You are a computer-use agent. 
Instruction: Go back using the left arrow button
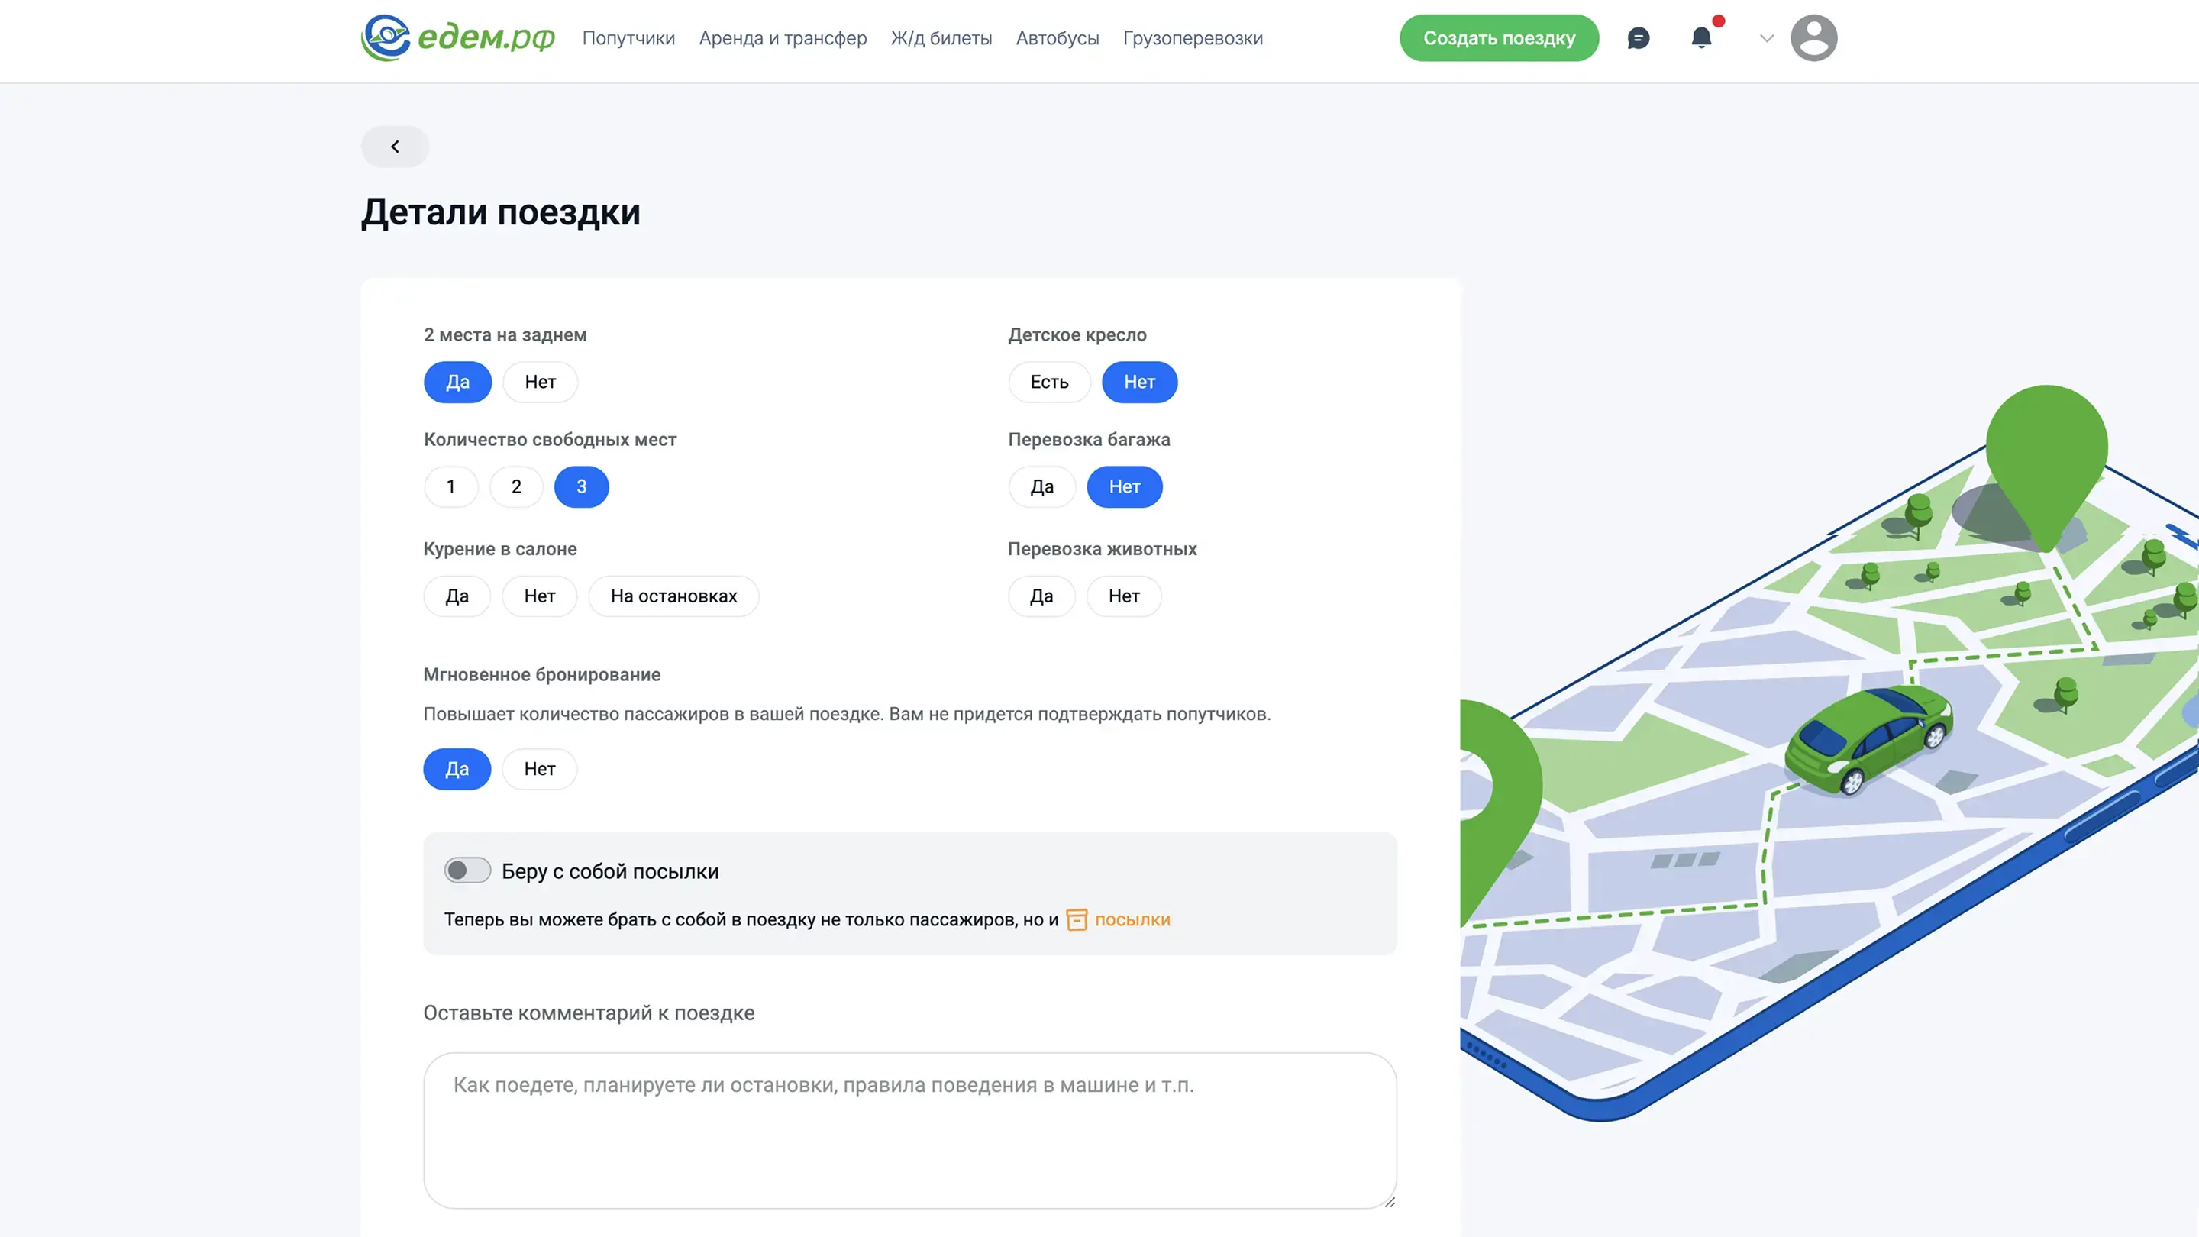(396, 147)
